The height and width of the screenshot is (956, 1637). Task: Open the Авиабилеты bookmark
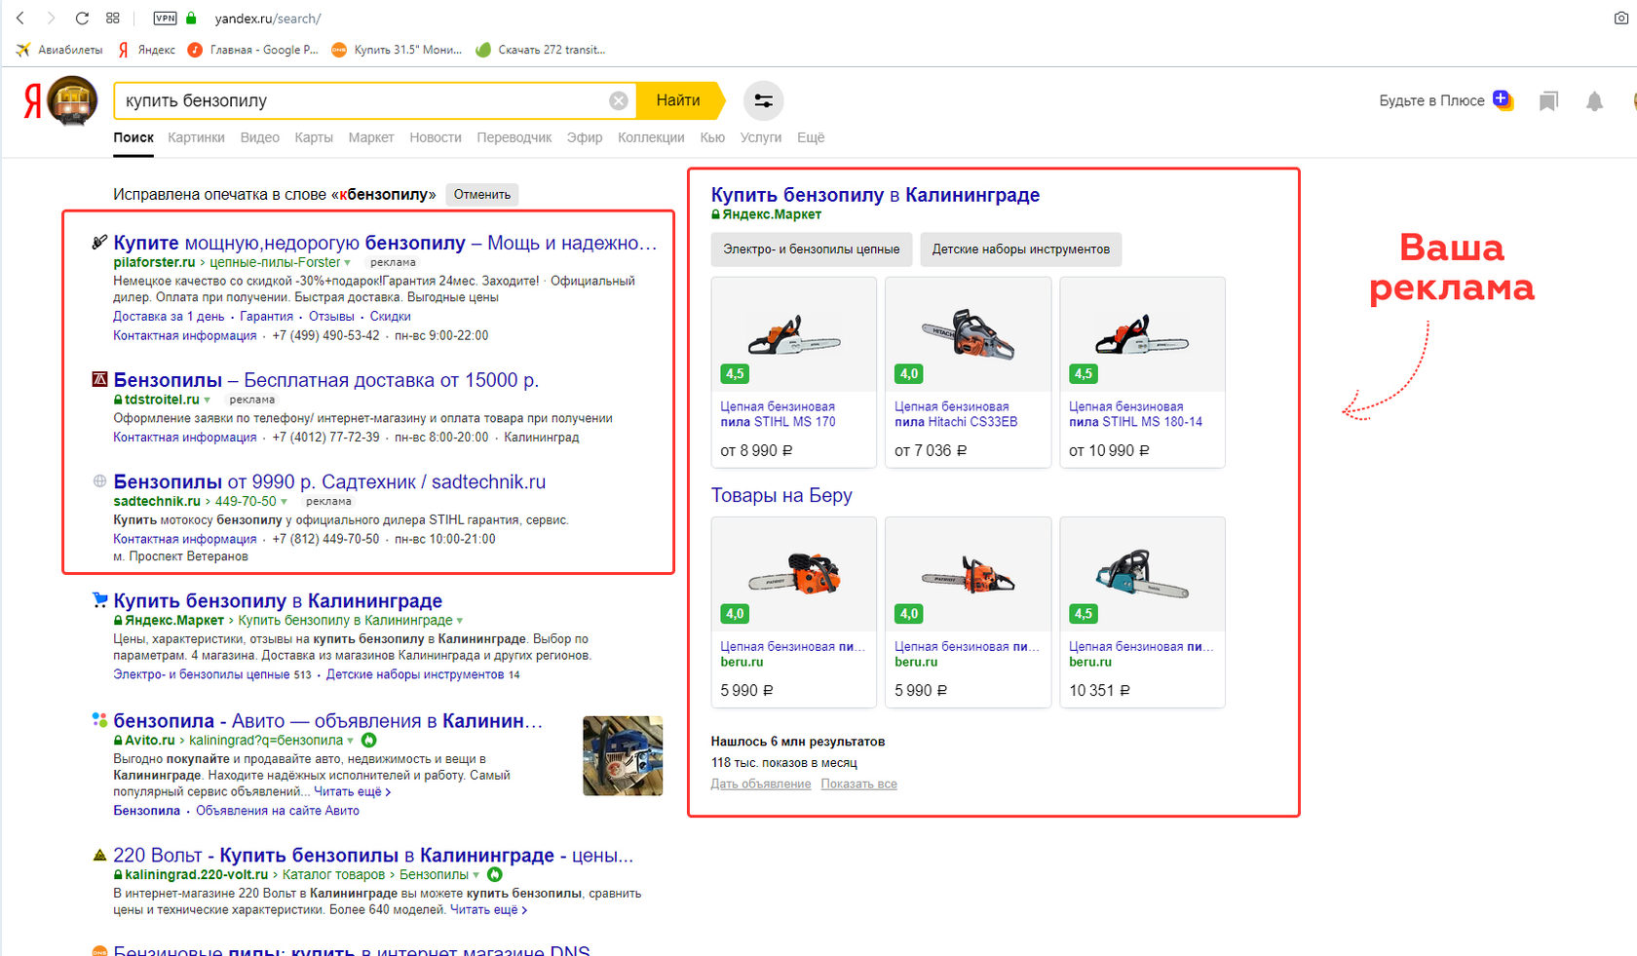pyautogui.click(x=59, y=50)
